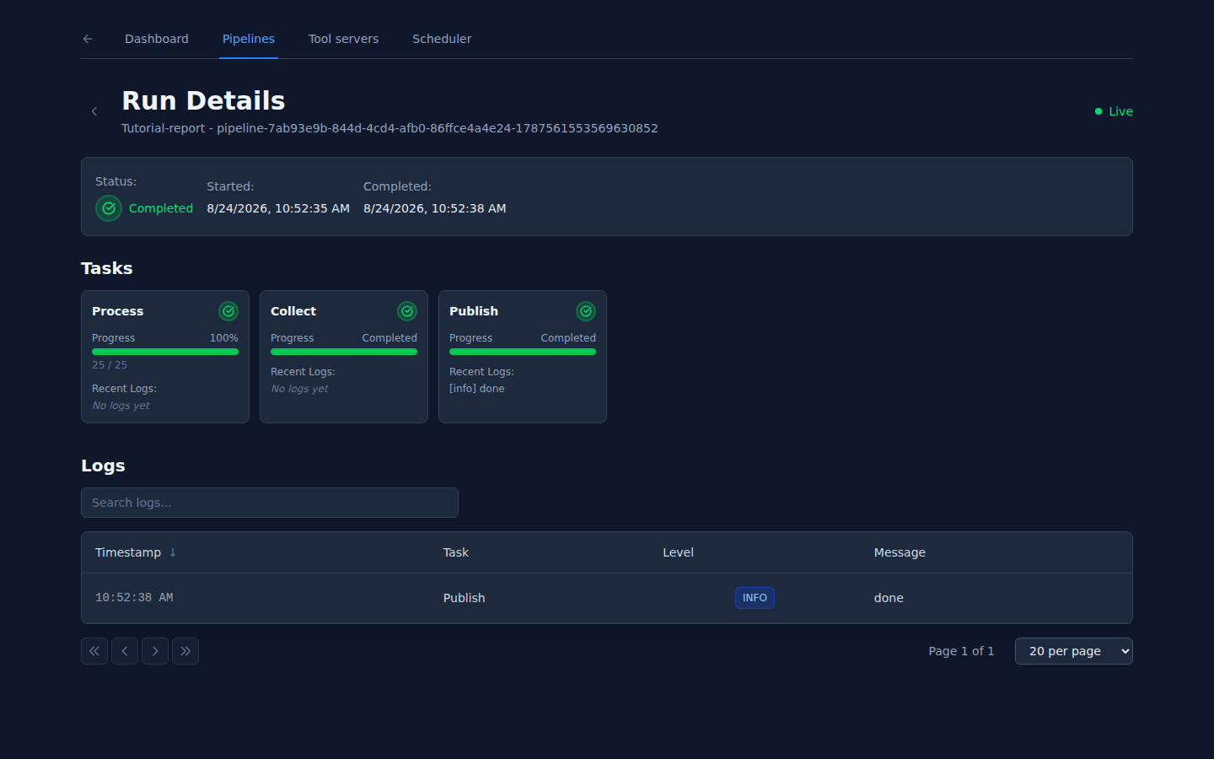Sort by the Timestamp column header
Screen dimensions: 1214x759
(128, 552)
